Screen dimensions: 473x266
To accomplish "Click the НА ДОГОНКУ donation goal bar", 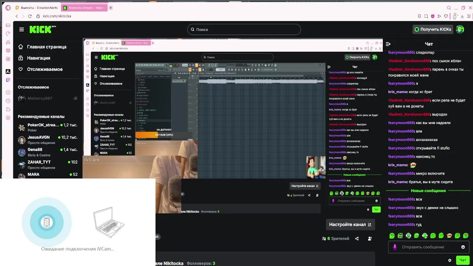I will click(x=164, y=135).
